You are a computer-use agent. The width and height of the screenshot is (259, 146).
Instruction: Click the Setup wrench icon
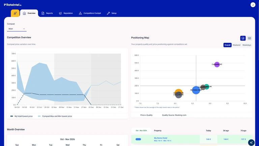click(x=108, y=13)
